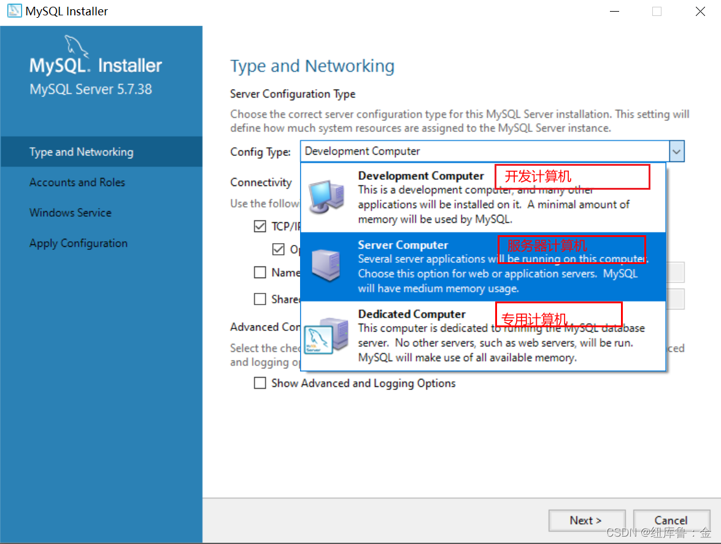Open the Type and Networking step
The width and height of the screenshot is (721, 544).
click(101, 152)
